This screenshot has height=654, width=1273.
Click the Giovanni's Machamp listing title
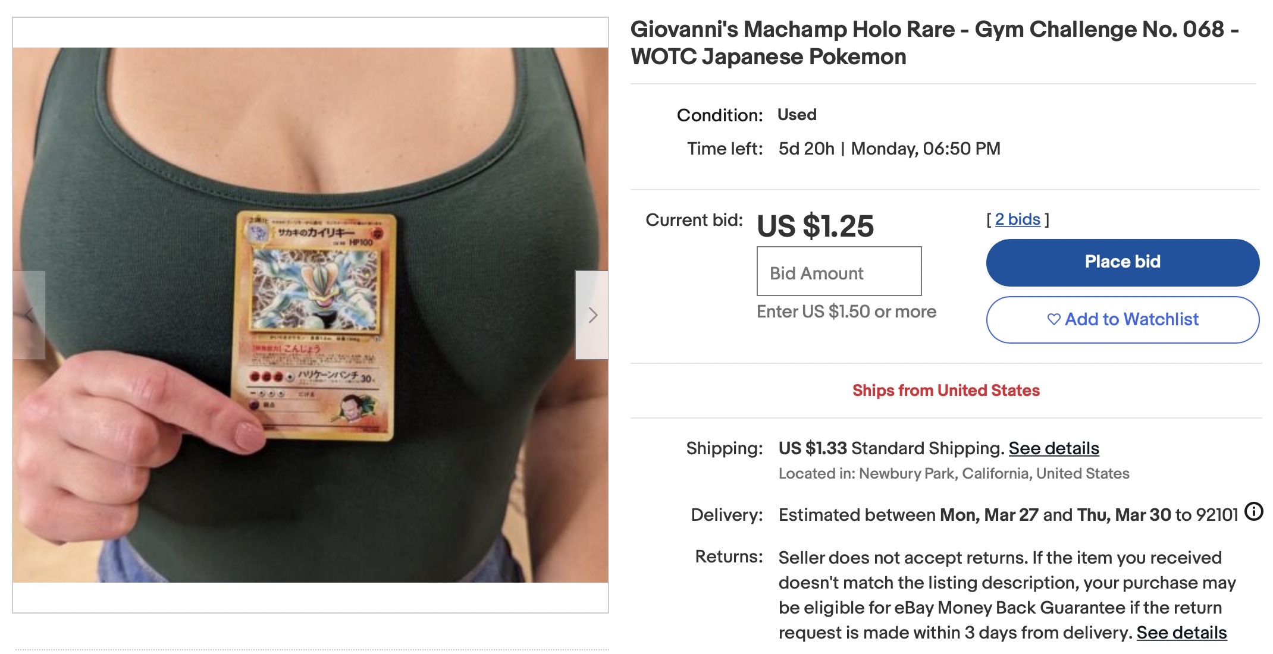tap(935, 43)
